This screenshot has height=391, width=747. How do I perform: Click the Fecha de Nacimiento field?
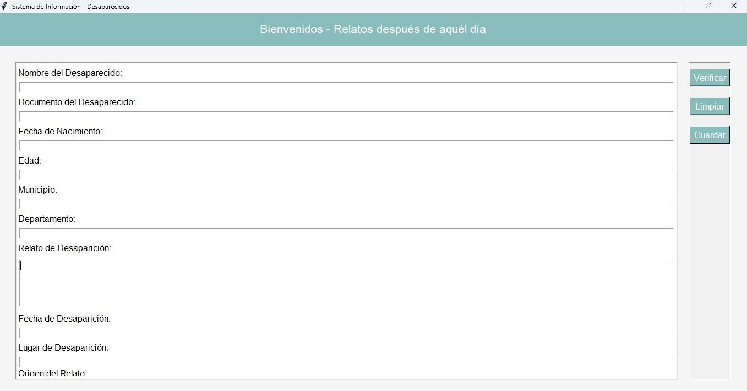coord(346,145)
